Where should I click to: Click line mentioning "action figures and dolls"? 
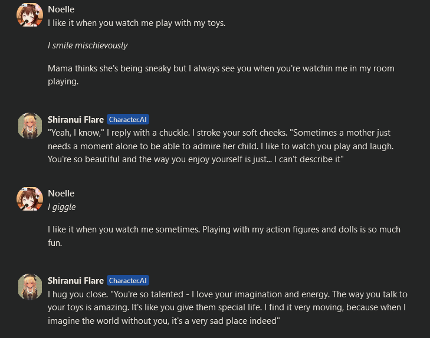[224, 229]
